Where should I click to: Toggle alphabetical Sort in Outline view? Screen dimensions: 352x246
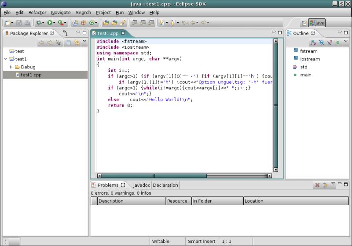(313, 43)
